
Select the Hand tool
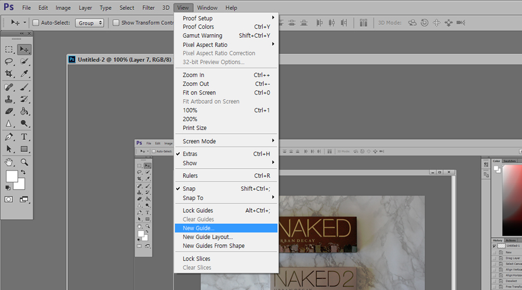(9, 162)
